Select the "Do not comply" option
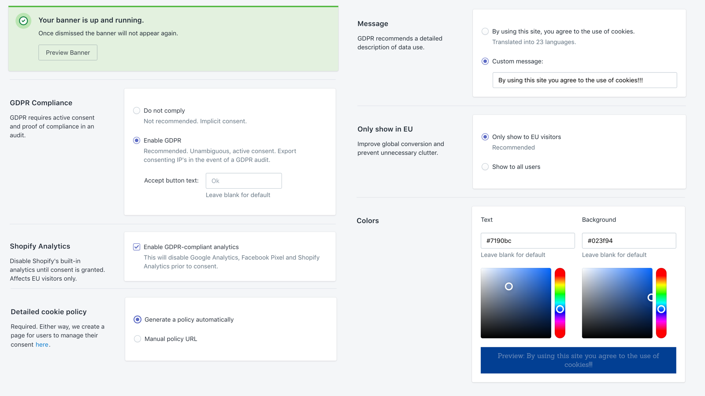Screen dimensions: 705x396 pyautogui.click(x=137, y=110)
